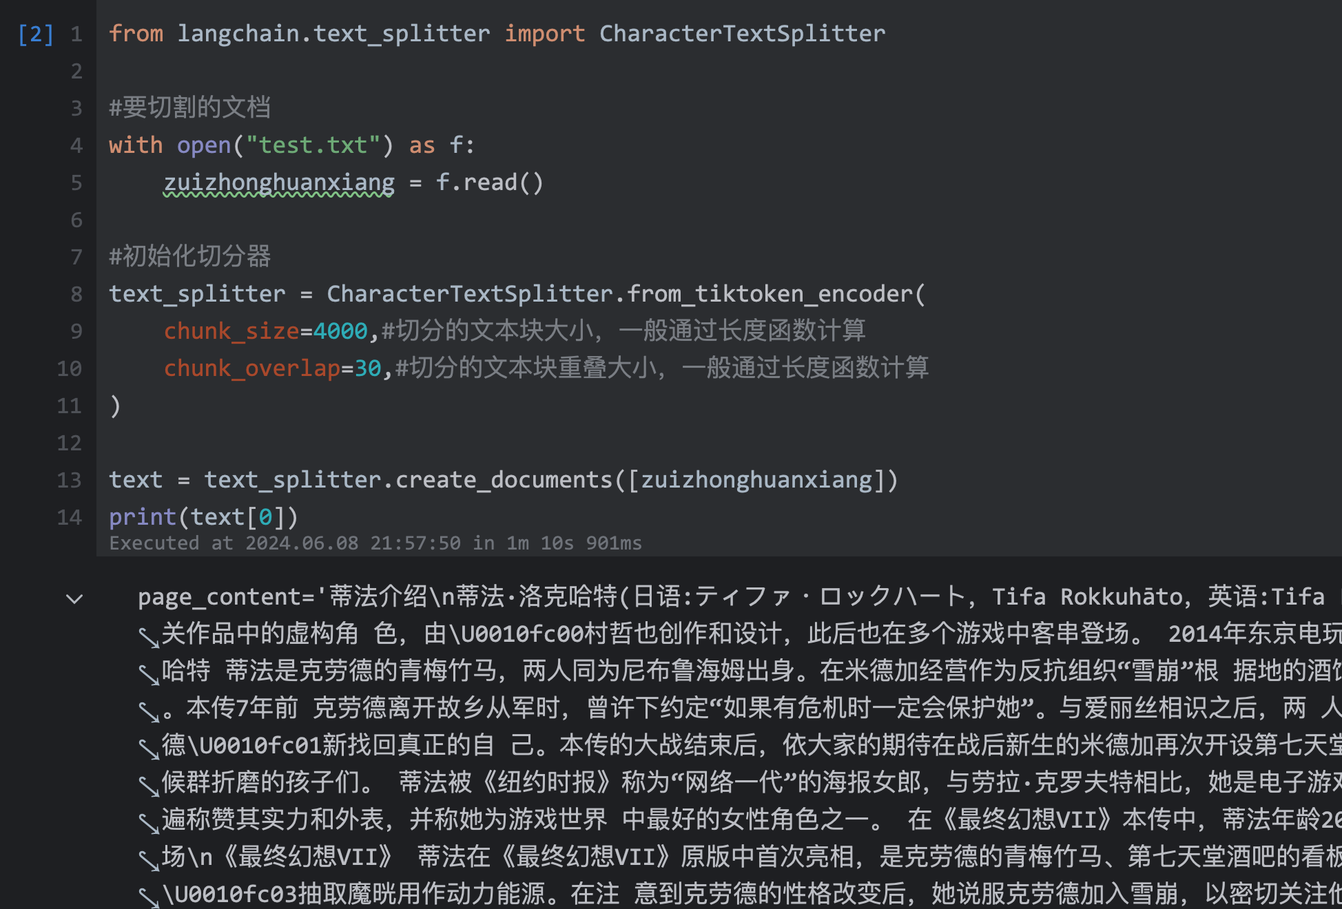This screenshot has width=1342, height=909.
Task: Click the wrap arrow before 遍称赞其实力和外表
Action: point(148,823)
